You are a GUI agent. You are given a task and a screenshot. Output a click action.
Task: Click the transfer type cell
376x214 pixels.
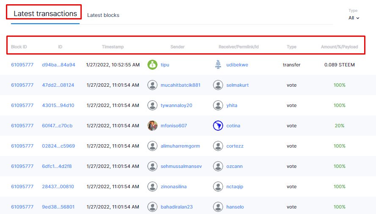291,65
